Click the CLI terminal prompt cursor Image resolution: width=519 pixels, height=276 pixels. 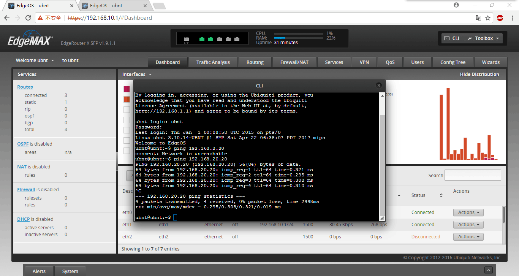click(175, 217)
